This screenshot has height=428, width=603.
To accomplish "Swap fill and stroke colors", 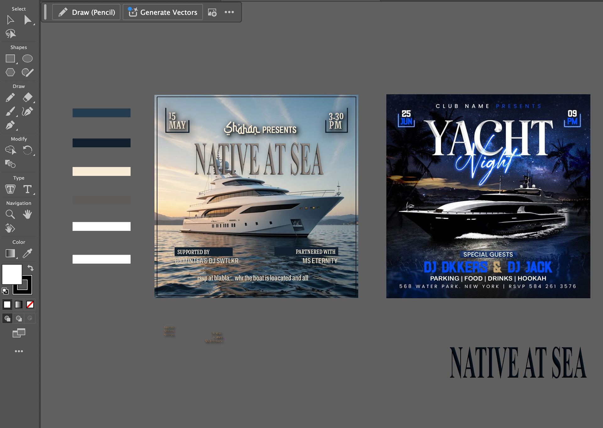I will click(x=30, y=268).
